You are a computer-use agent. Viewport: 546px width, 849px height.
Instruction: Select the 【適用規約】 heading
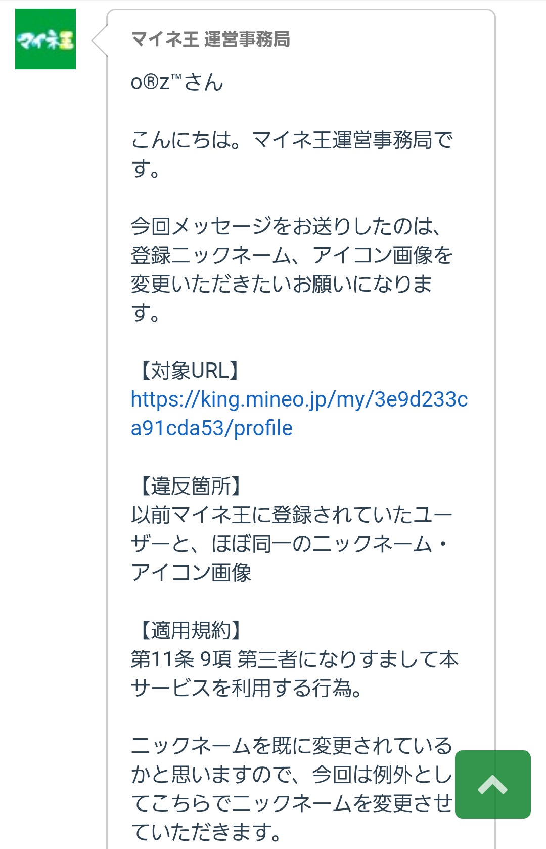tap(186, 630)
